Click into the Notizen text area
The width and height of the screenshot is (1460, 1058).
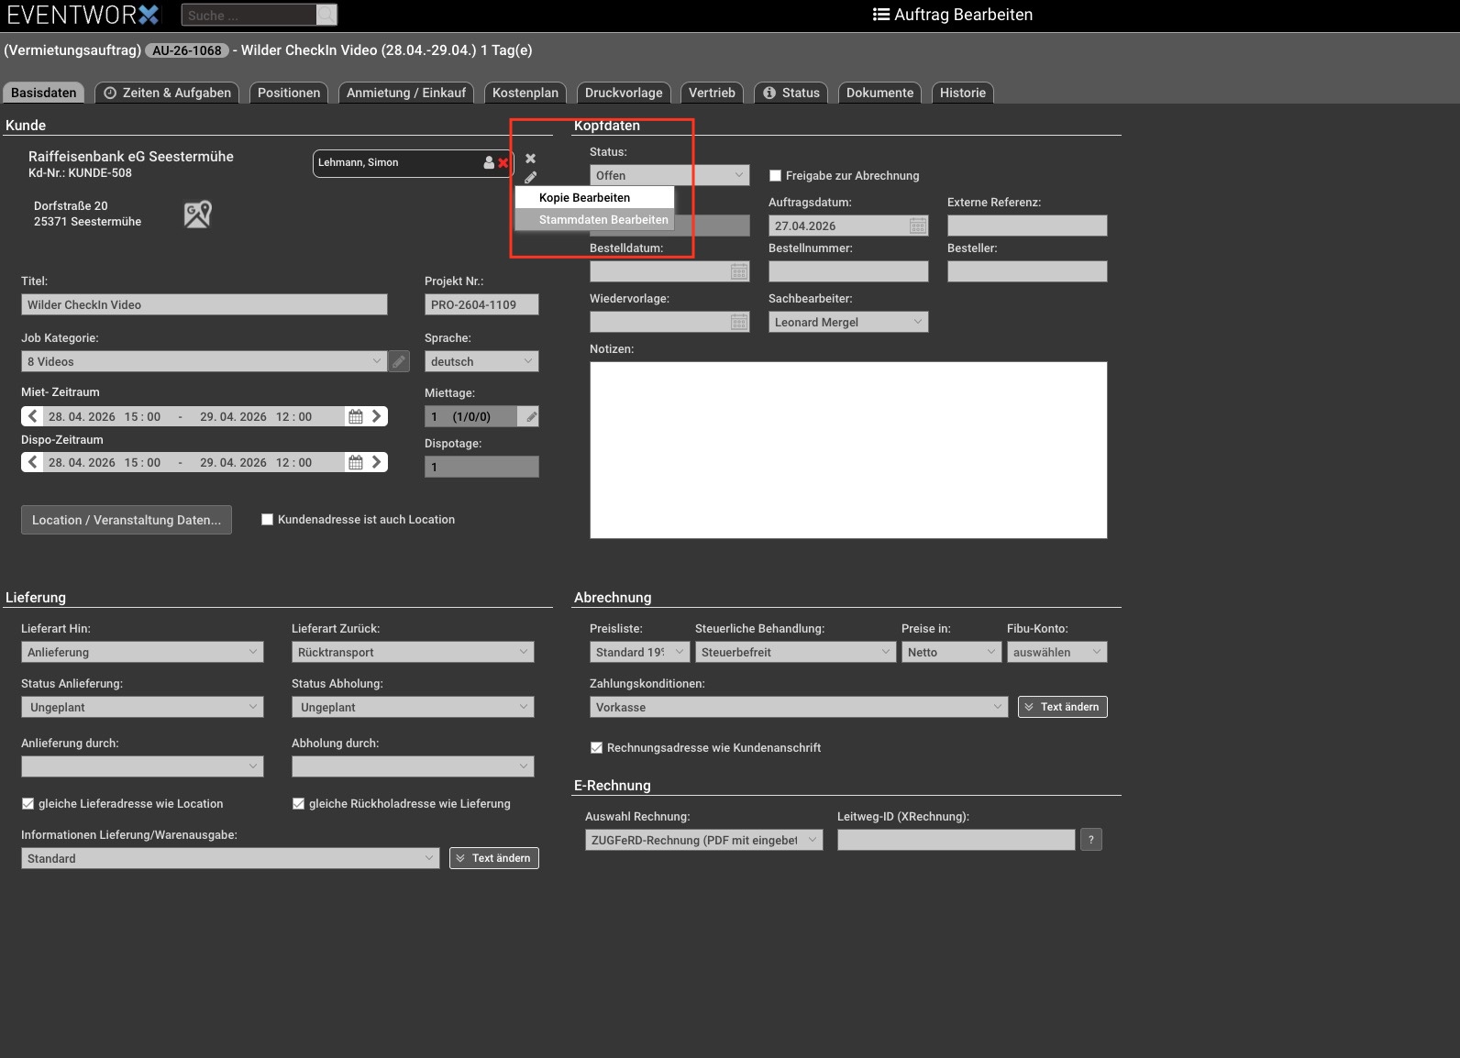(x=848, y=450)
